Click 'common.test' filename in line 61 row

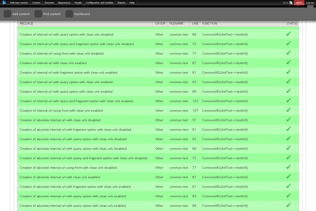click(x=179, y=130)
